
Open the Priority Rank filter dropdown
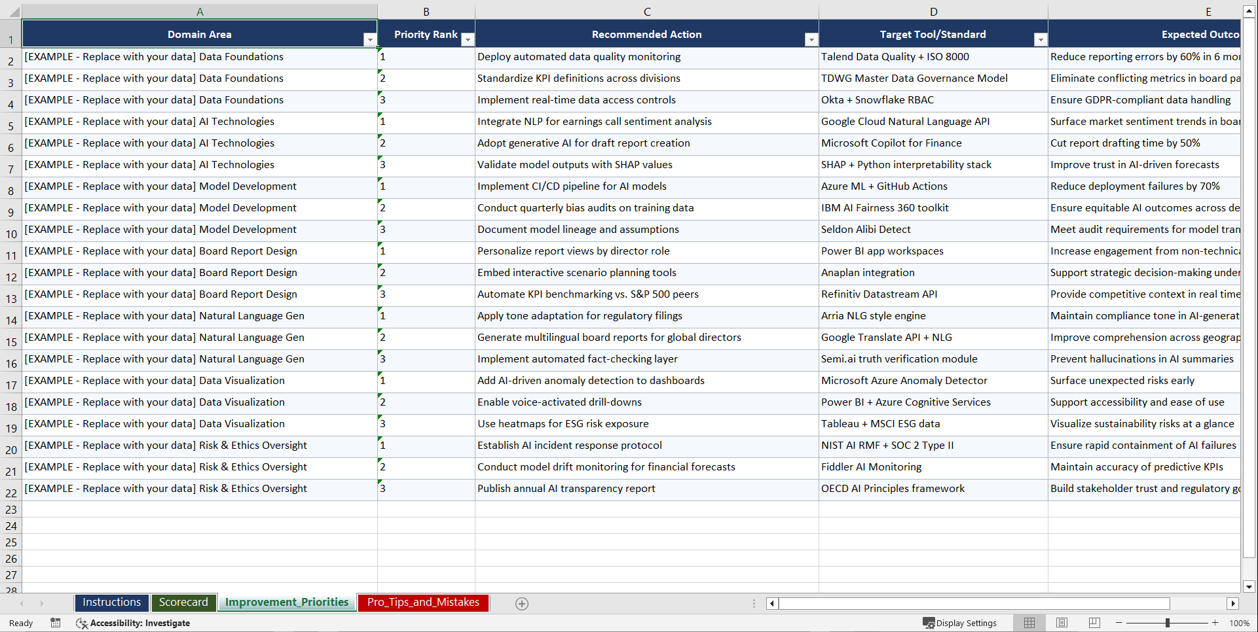click(x=468, y=39)
